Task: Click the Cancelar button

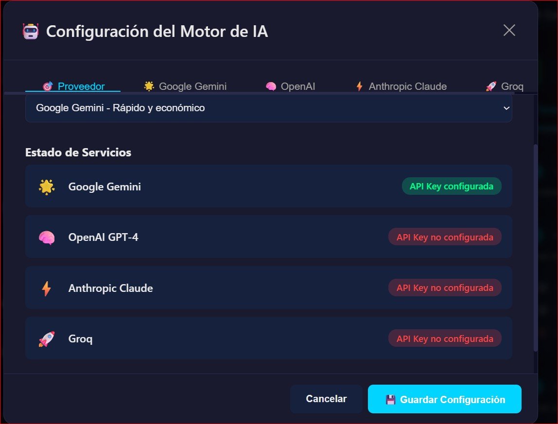Action: click(326, 399)
